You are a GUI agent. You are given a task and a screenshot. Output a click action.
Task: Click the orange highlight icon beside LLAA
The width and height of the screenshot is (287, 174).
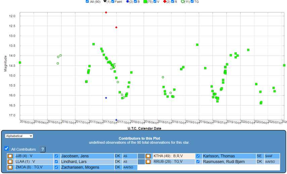pyautogui.click(x=10, y=162)
